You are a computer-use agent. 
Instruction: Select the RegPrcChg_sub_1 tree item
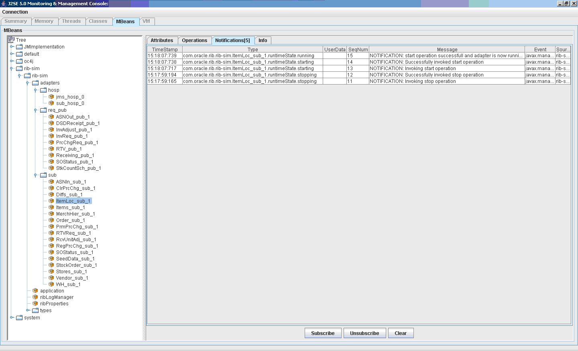pos(77,246)
